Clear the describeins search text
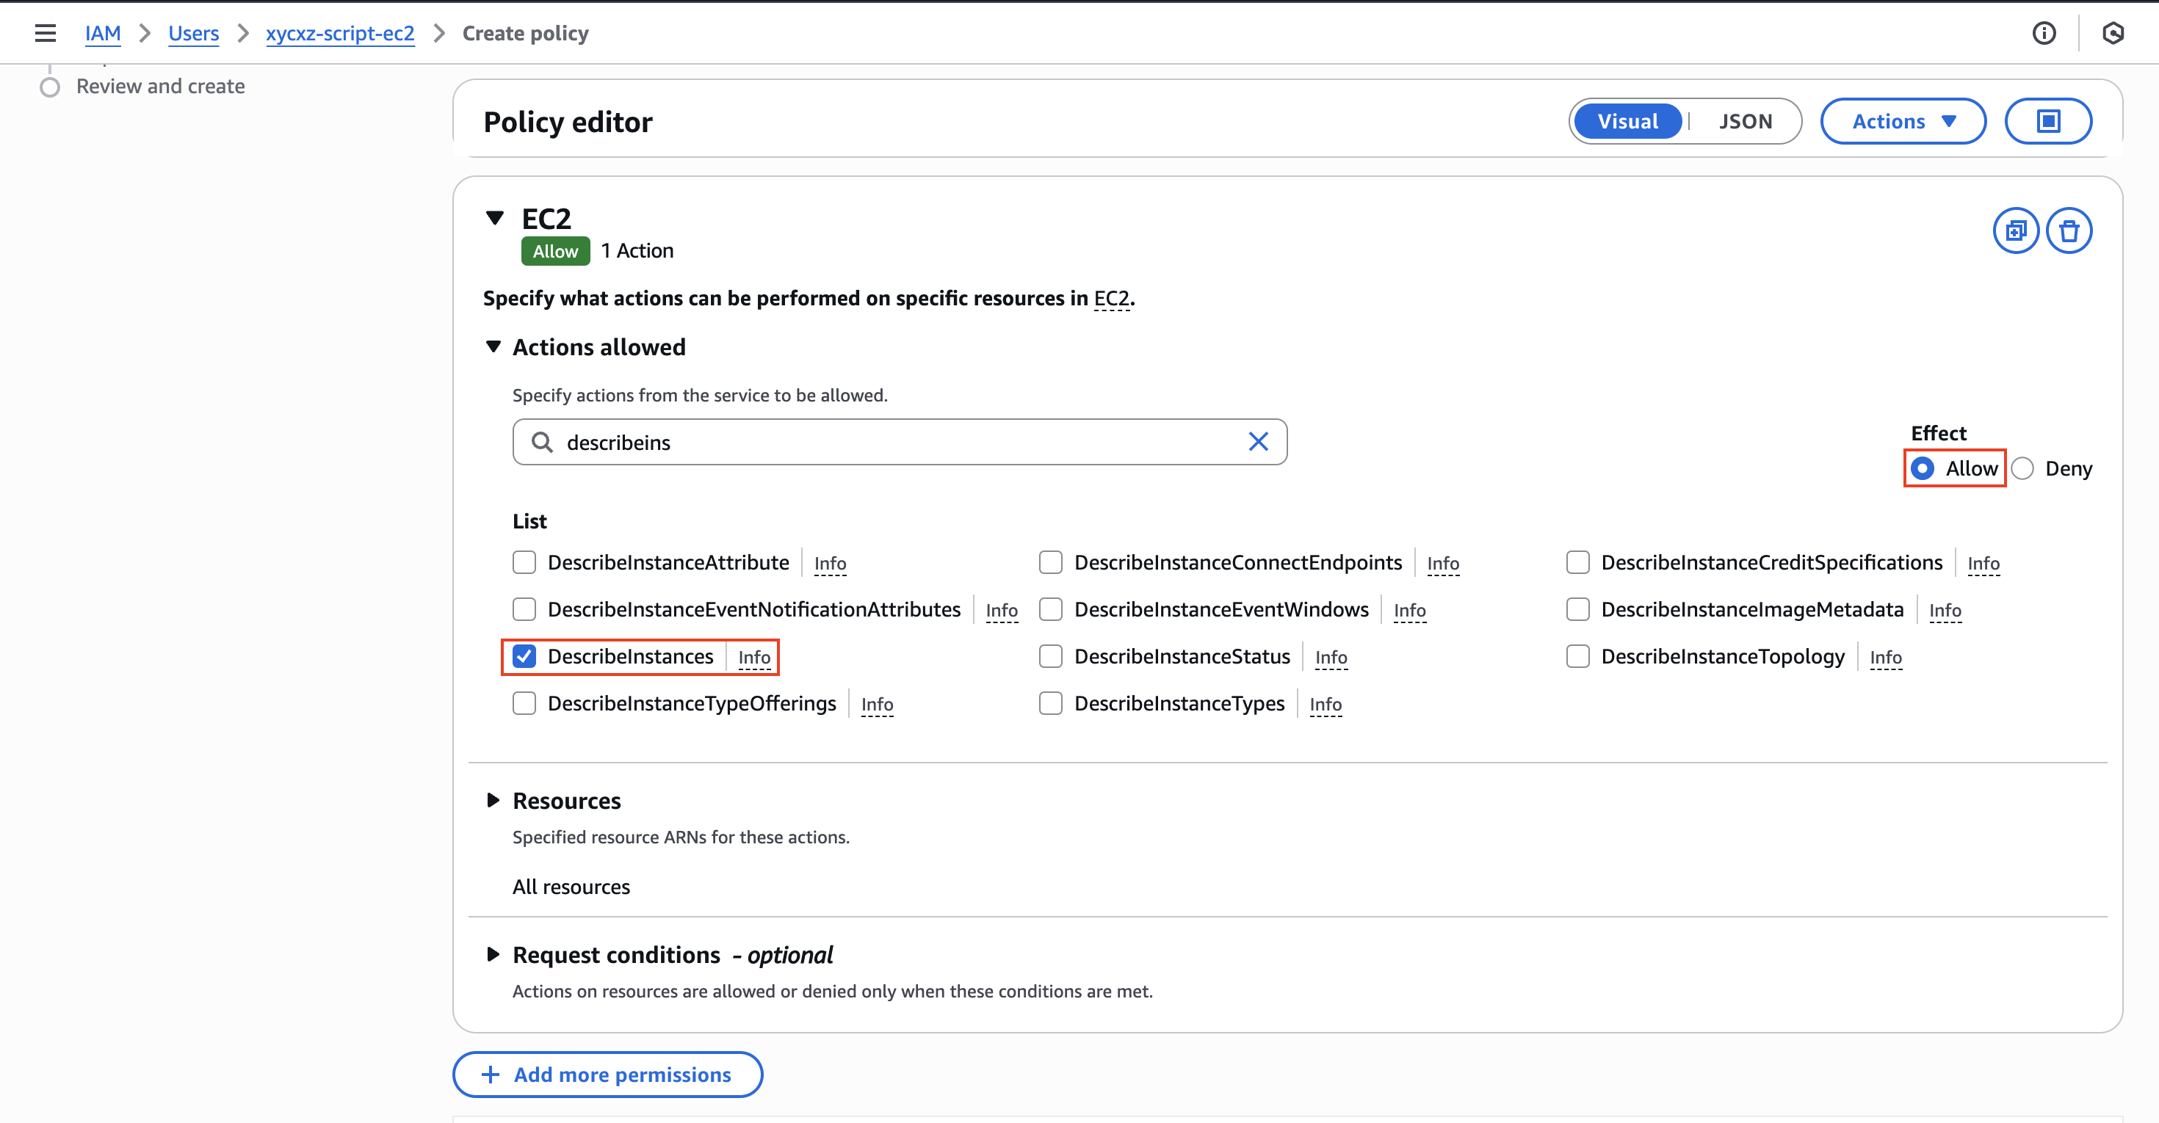Screen dimensions: 2159x1123 (1257, 441)
